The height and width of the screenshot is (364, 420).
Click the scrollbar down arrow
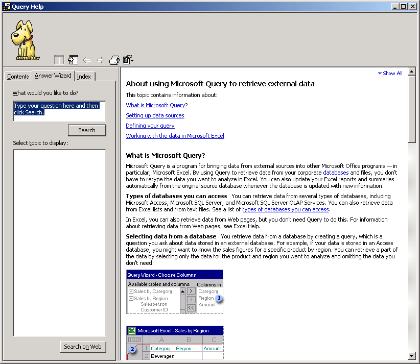[x=412, y=356]
